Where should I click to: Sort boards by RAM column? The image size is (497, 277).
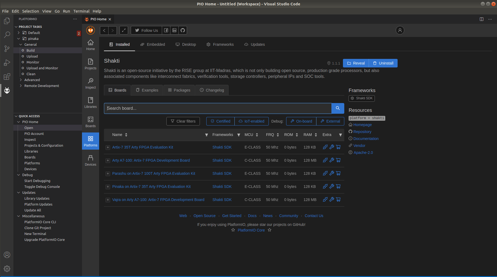pyautogui.click(x=316, y=135)
